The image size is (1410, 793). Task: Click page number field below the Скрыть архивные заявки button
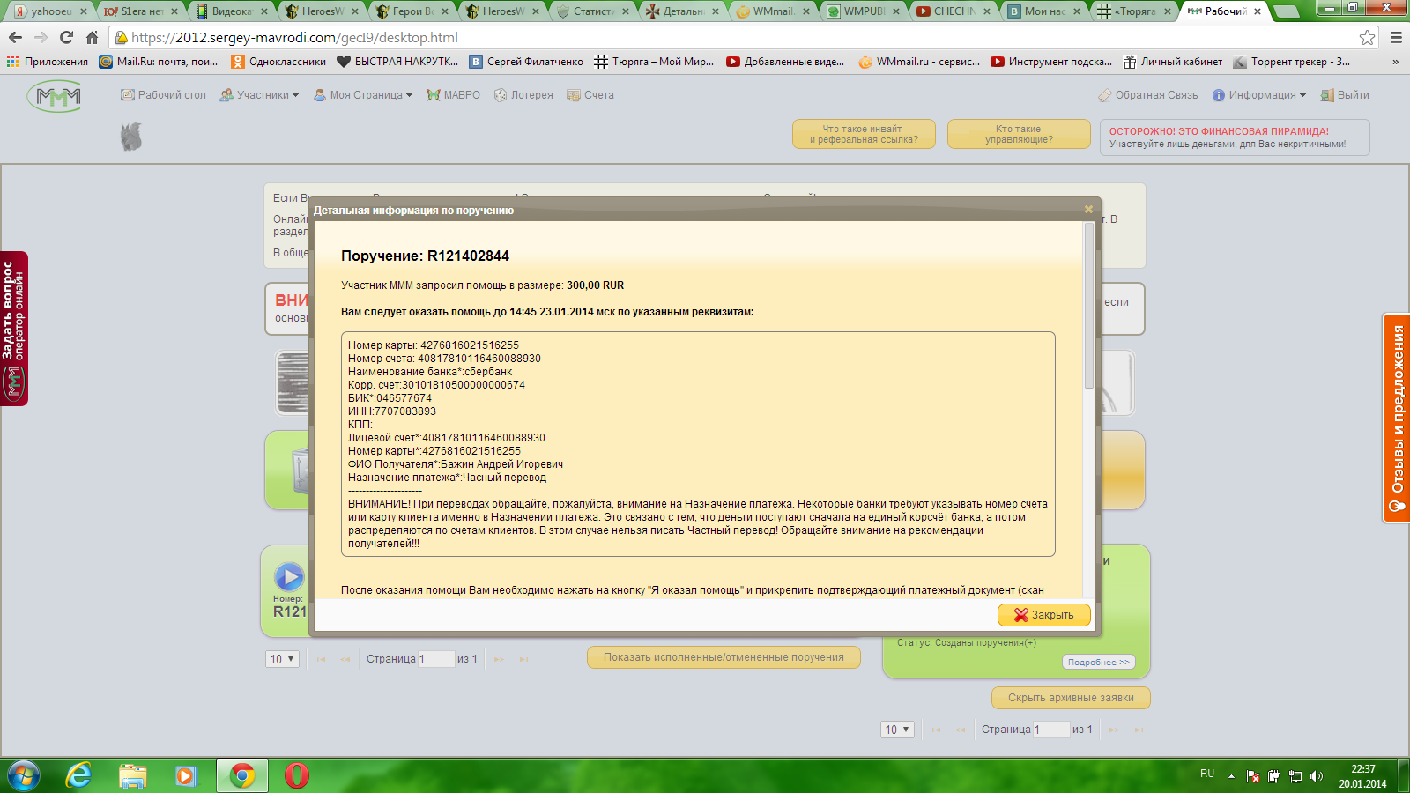[x=1051, y=730]
